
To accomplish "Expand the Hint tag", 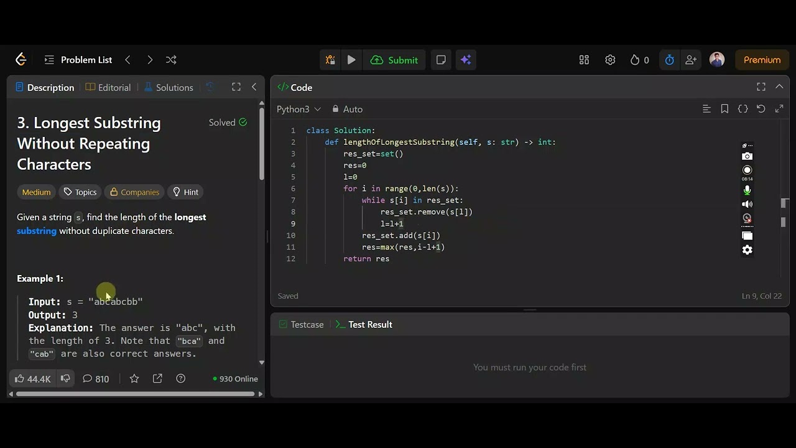I will [x=185, y=192].
